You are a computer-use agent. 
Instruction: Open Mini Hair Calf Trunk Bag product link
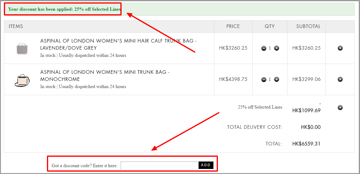tap(118, 44)
